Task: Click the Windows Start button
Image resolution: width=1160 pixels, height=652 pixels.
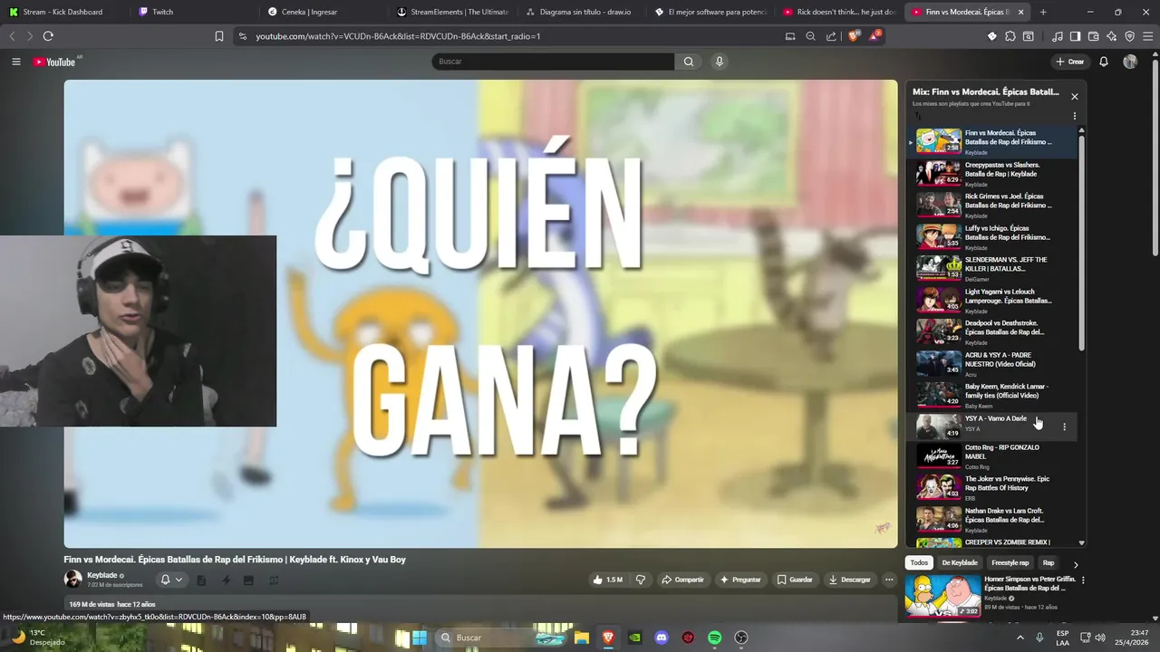Action: [420, 638]
